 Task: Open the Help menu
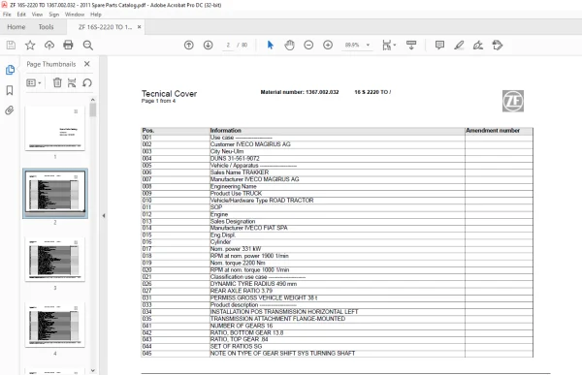pyautogui.click(x=96, y=15)
